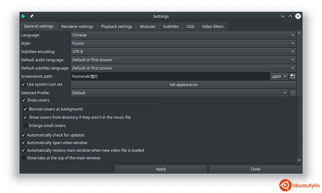
Task: Click the Set appearance button
Action: tap(183, 85)
